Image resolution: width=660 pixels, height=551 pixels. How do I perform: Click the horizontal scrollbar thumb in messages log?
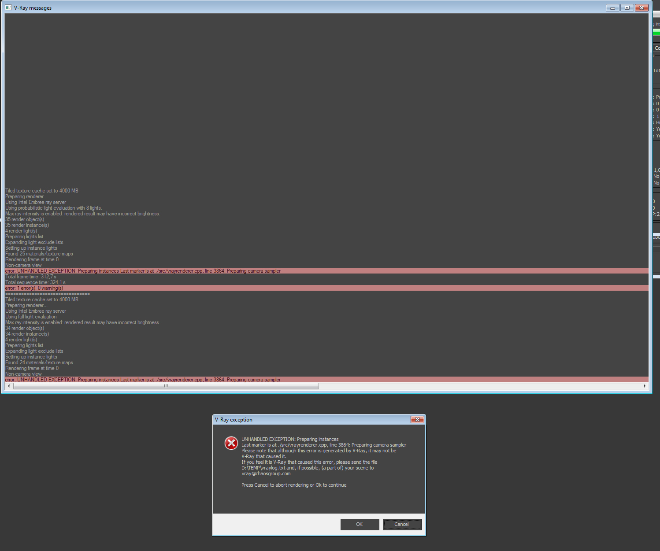tap(166, 386)
